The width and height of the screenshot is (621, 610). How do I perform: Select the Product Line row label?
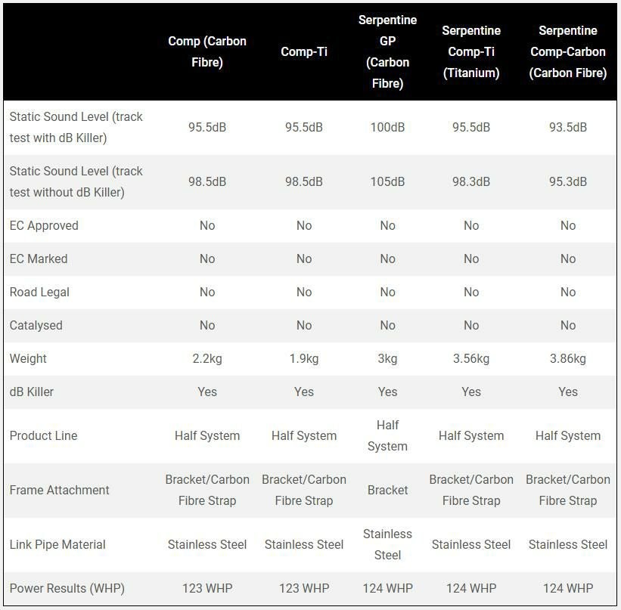(x=44, y=435)
